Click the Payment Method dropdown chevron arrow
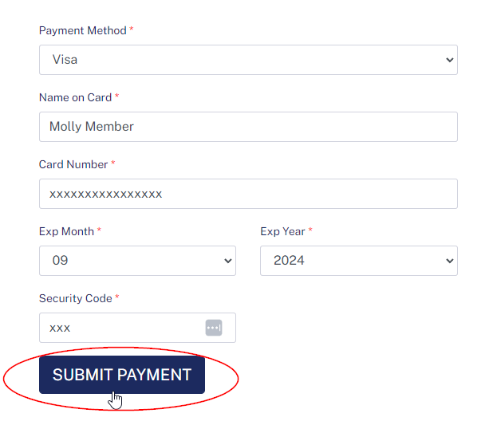 tap(450, 60)
